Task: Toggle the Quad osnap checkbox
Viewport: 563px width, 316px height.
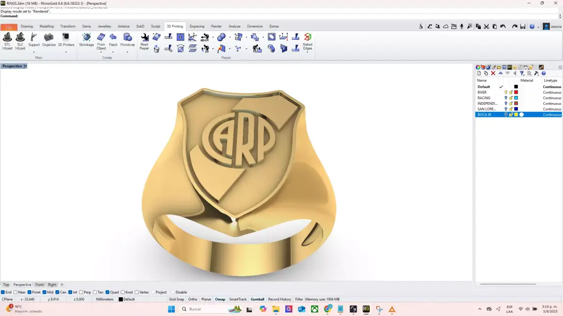Action: [x=107, y=292]
